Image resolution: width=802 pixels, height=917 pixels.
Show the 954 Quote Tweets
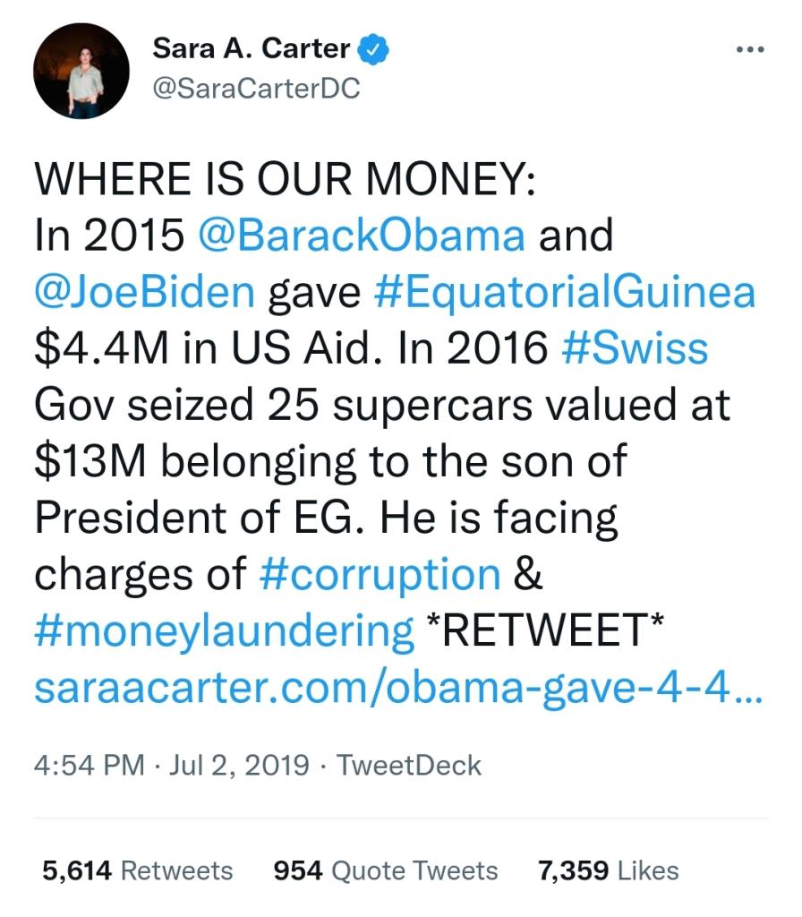385,870
